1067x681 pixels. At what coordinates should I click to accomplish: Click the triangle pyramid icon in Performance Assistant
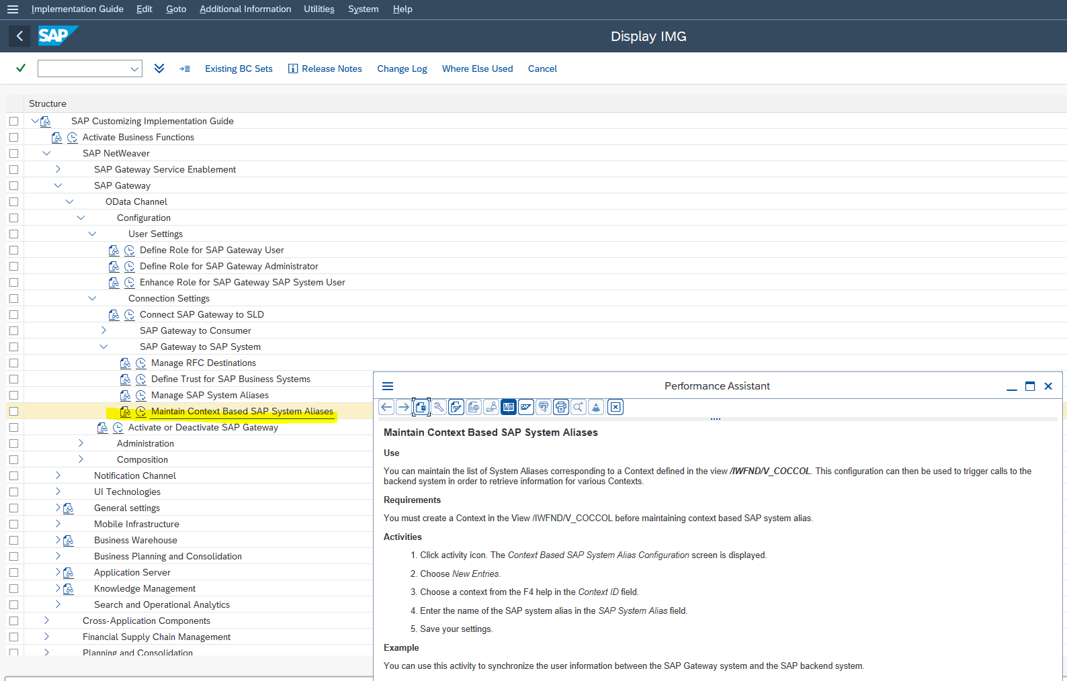click(596, 407)
